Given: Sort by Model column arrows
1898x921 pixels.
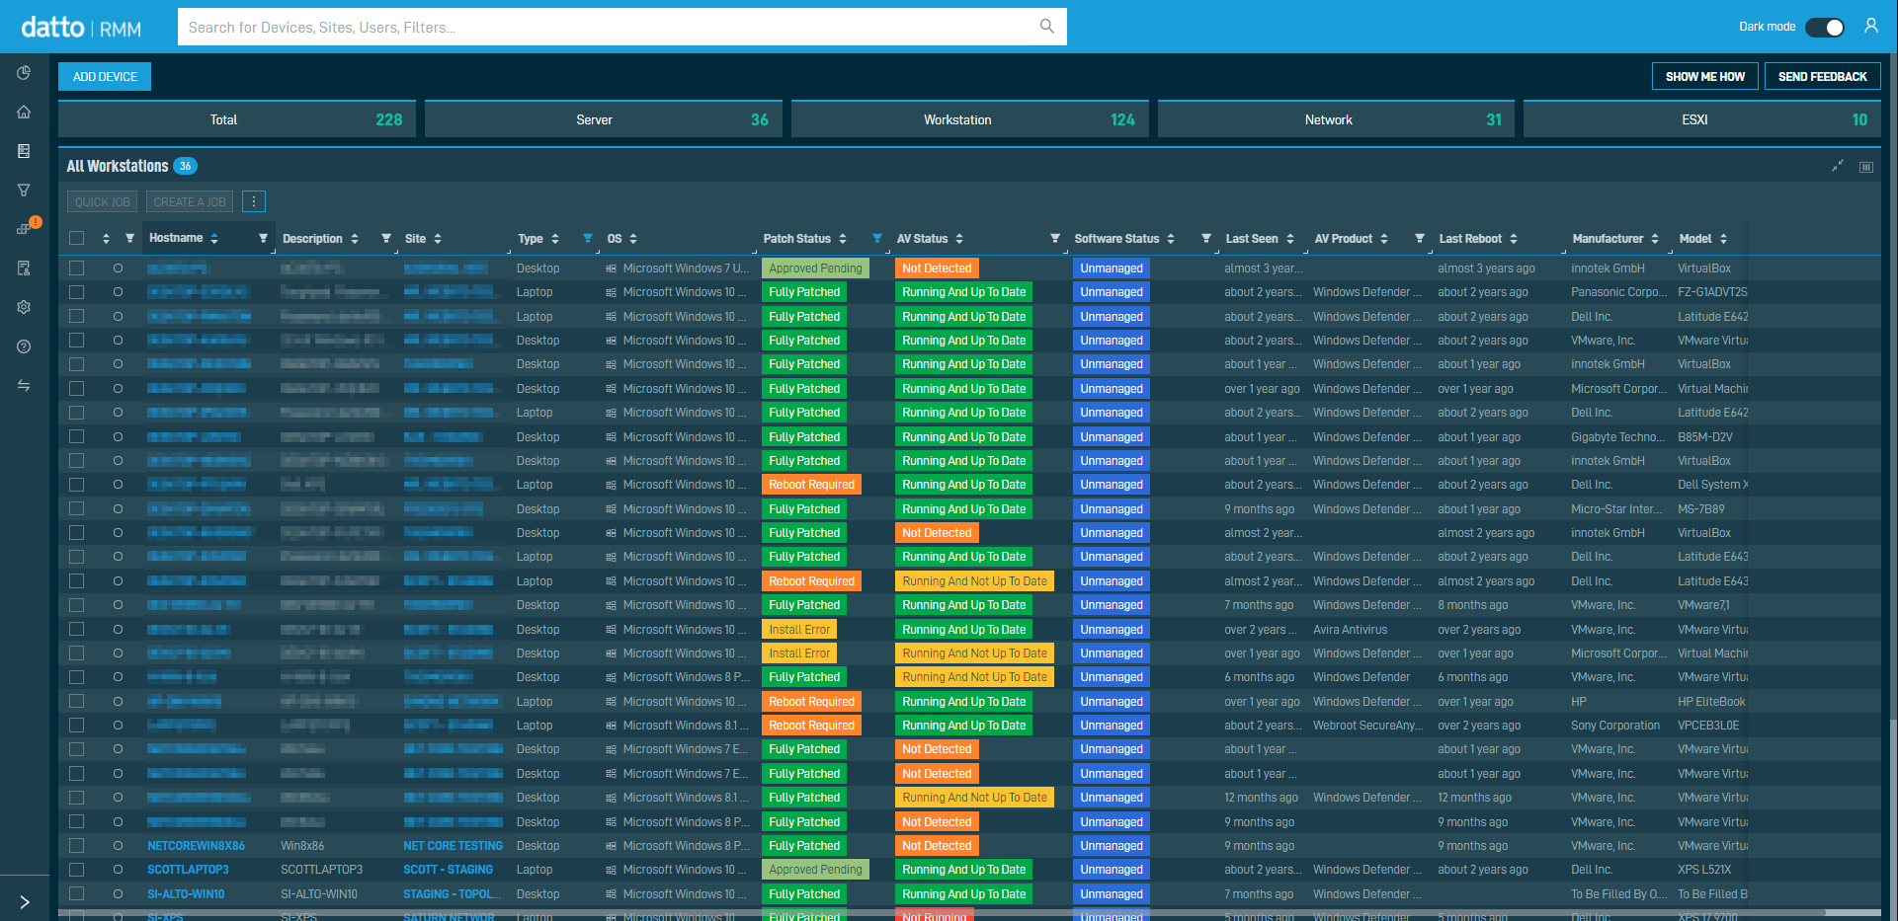Looking at the screenshot, I should [x=1723, y=239].
